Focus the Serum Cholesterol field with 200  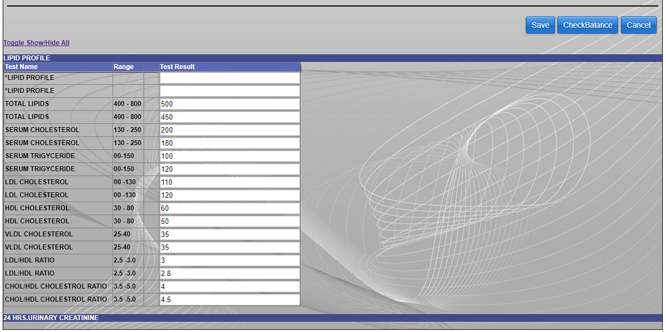(229, 130)
